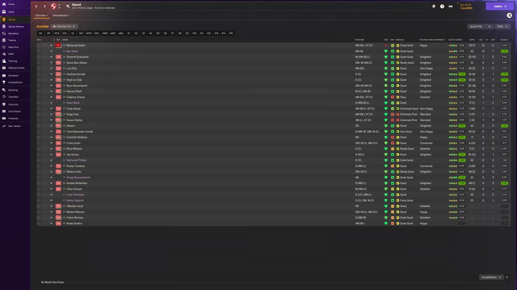517x290 pixels.
Task: Expand the chevron next to Competitions dropdown
Action: click(507, 277)
